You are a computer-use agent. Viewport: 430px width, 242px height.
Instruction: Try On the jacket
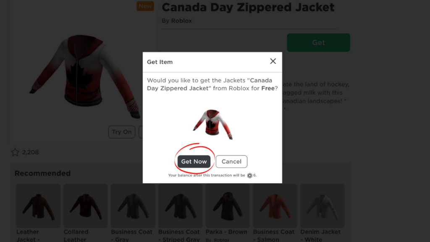[x=122, y=132]
